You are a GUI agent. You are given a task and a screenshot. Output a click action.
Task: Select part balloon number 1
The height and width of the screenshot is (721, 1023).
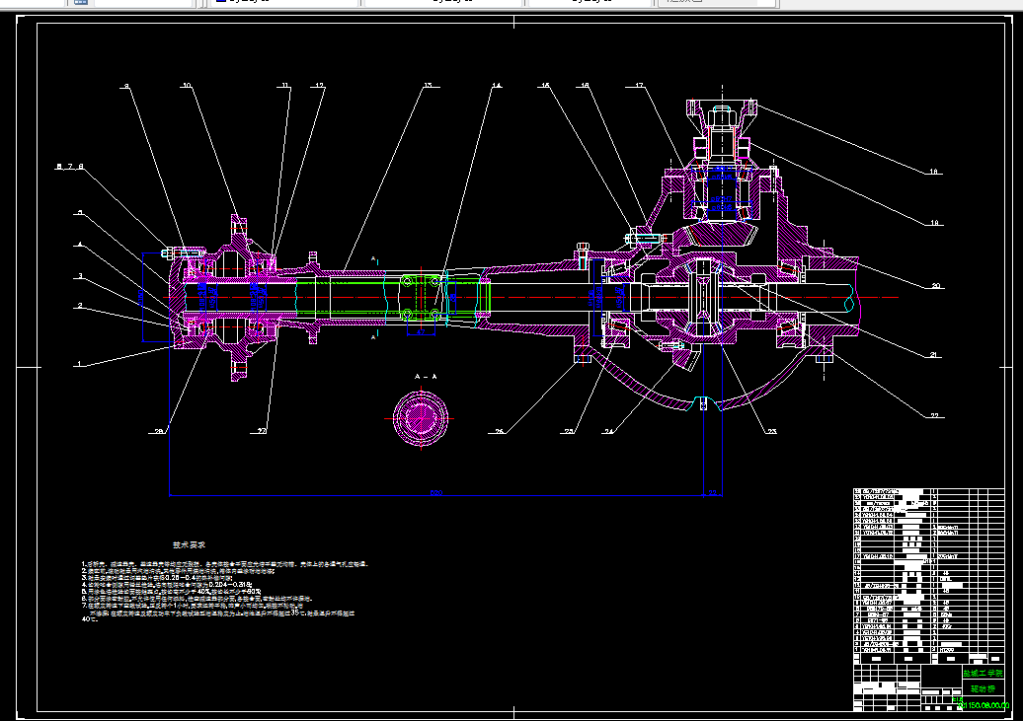point(80,364)
